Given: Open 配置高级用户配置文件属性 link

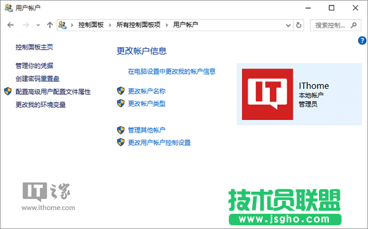Looking at the screenshot, I should 53,92.
